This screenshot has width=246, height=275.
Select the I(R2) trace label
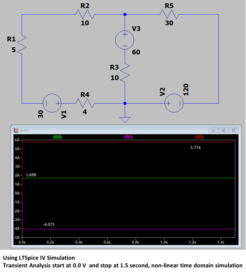(57, 137)
